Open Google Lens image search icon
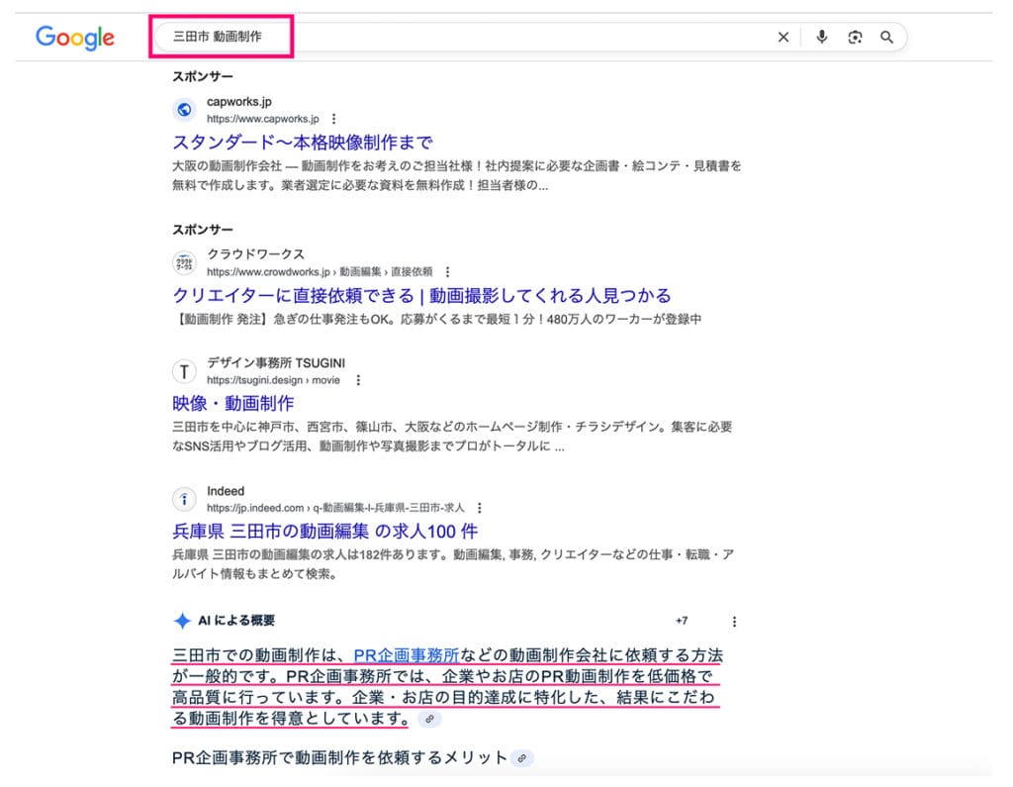The height and width of the screenshot is (787, 1013). coord(855,38)
